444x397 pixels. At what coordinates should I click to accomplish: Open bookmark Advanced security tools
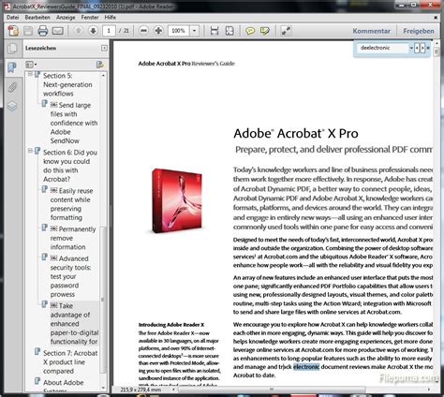point(70,276)
